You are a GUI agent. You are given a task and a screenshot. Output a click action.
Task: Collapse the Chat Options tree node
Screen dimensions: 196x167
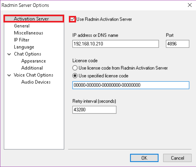coord(9,54)
